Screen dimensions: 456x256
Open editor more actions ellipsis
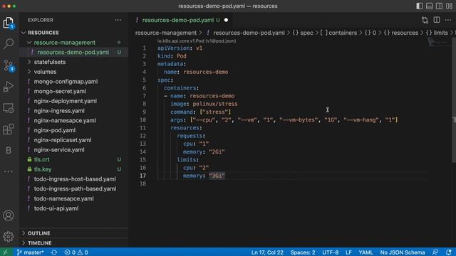[448, 20]
